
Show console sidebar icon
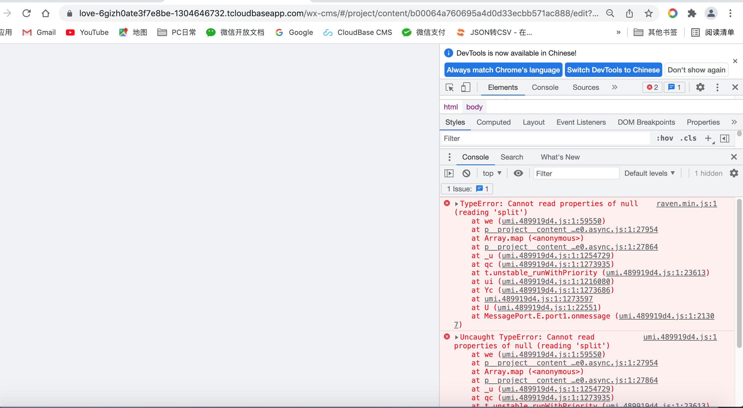449,173
